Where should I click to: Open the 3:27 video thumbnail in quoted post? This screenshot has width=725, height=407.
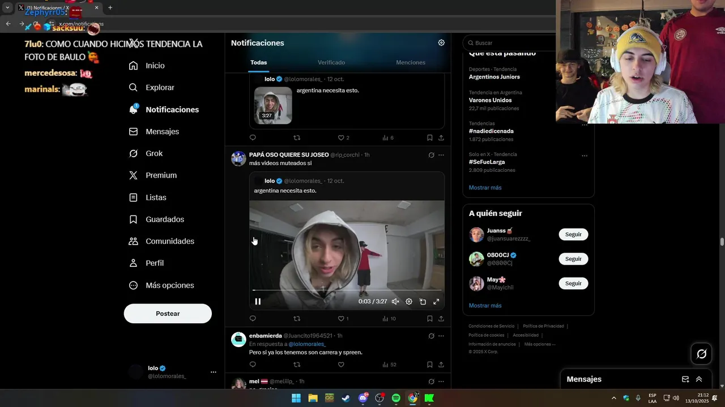[x=273, y=105]
